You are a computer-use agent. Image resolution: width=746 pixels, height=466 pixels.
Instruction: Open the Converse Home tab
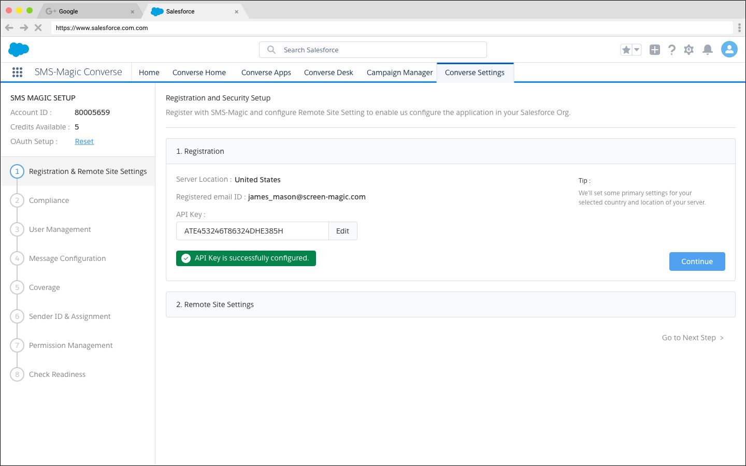point(199,72)
